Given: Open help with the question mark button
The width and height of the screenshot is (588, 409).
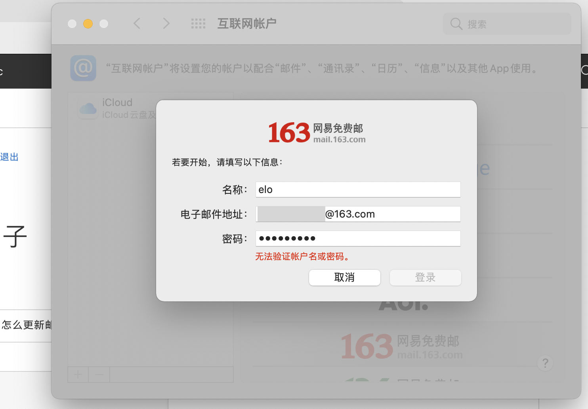Looking at the screenshot, I should pos(545,363).
